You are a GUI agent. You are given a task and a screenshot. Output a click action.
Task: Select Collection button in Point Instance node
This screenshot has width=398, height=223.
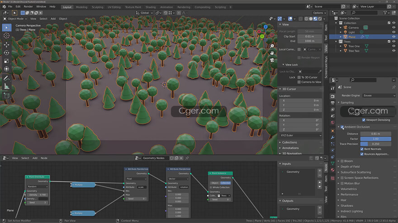click(225, 183)
